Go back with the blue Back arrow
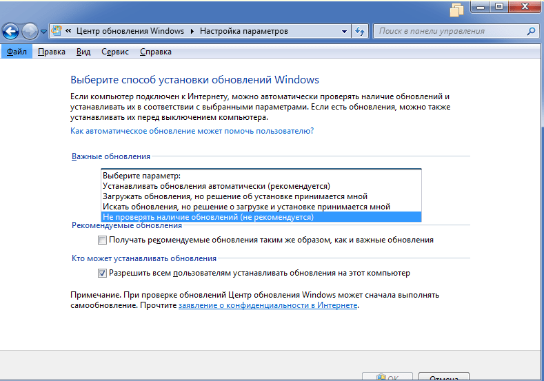This screenshot has width=544, height=381. coord(10,32)
